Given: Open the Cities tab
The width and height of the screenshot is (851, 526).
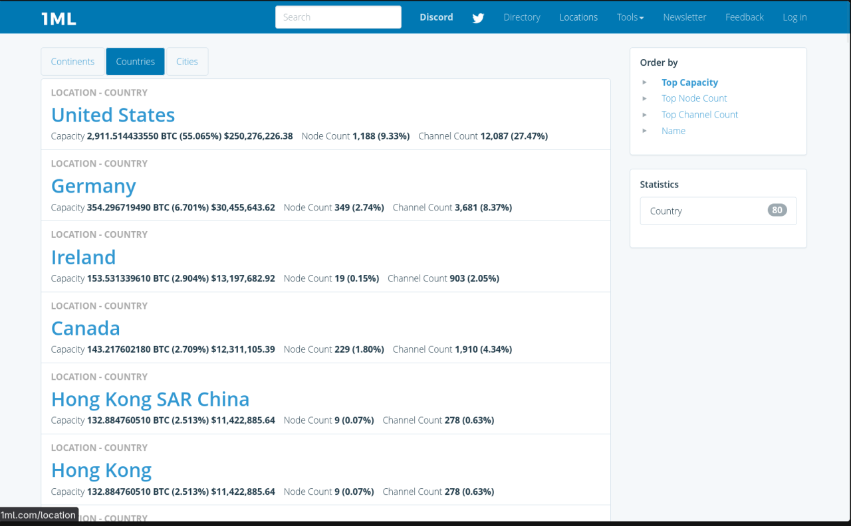Looking at the screenshot, I should click(x=187, y=61).
